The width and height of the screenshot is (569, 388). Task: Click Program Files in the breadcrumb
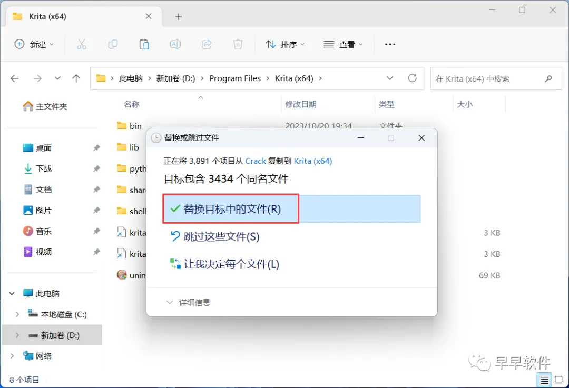pos(235,78)
